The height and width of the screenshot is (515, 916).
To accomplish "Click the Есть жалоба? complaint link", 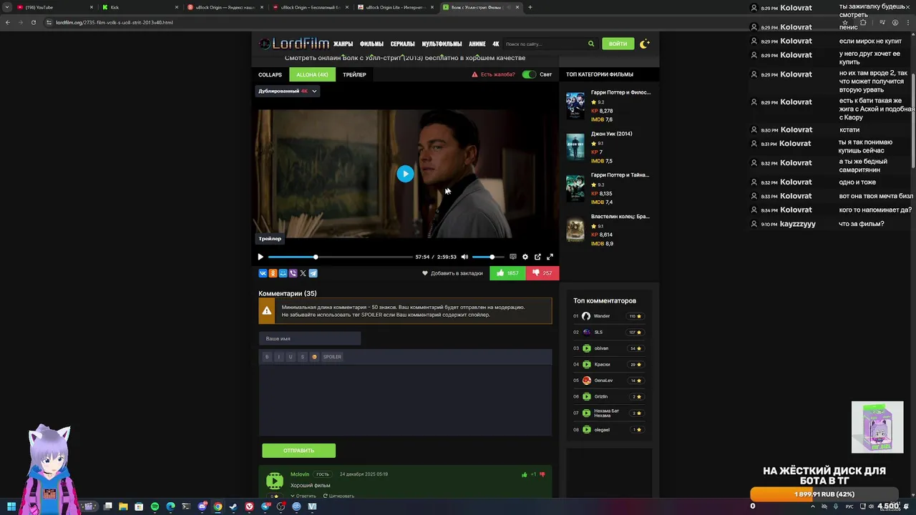I will [x=493, y=74].
